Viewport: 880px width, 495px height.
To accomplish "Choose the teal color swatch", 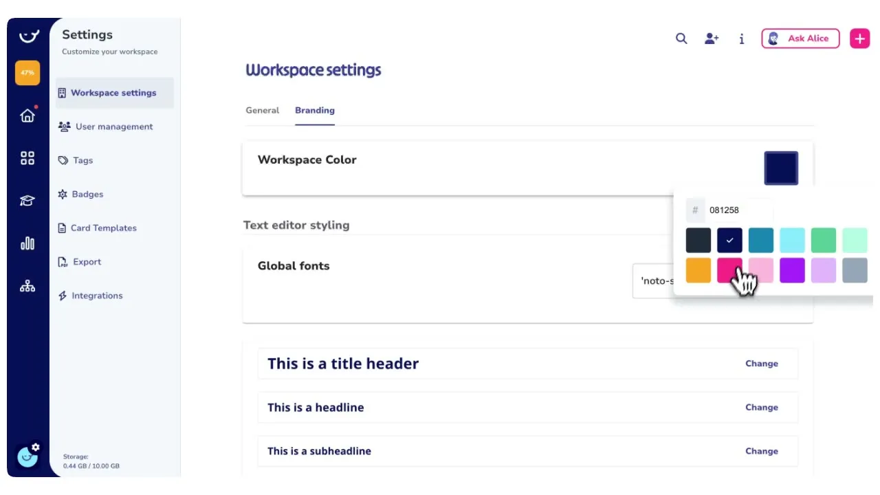I will (x=761, y=241).
